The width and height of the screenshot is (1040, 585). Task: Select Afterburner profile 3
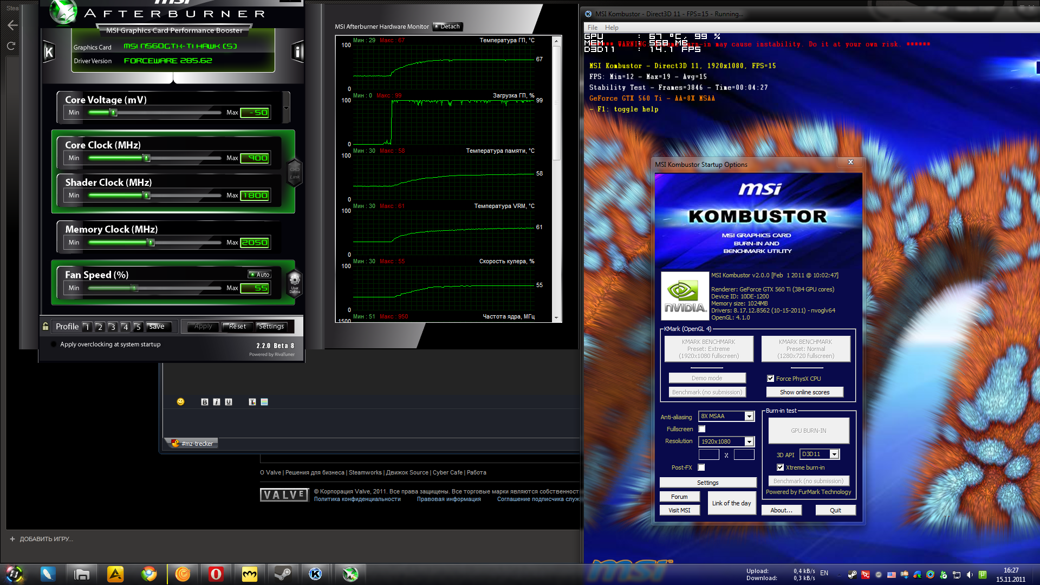pyautogui.click(x=113, y=327)
